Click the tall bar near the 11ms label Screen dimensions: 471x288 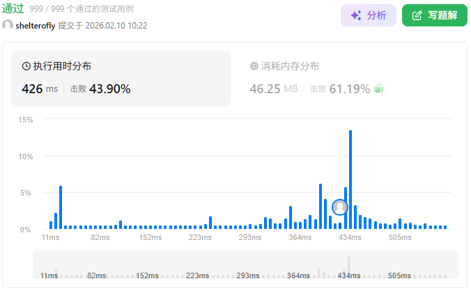tap(61, 207)
